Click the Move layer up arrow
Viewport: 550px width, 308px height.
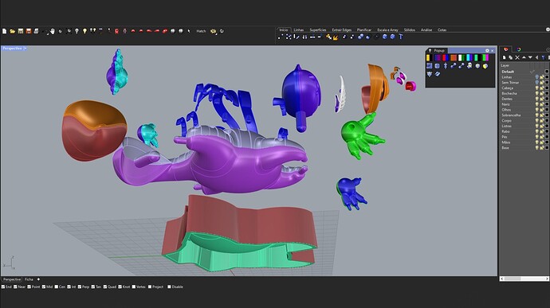pyautogui.click(x=524, y=57)
